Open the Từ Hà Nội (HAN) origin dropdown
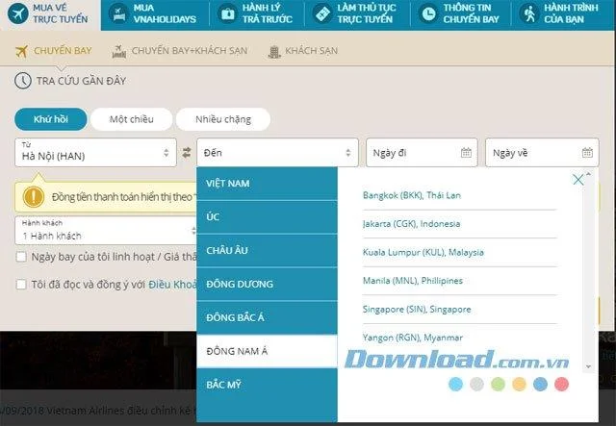The image size is (616, 426). coord(96,152)
